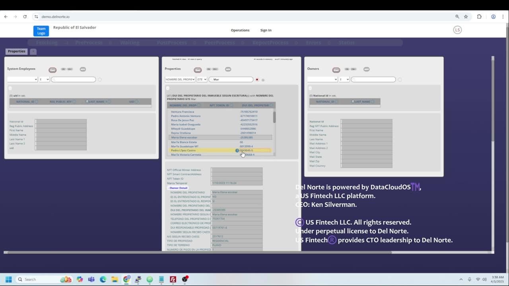Image resolution: width=509 pixels, height=286 pixels.
Task: Click search field in System Employees panel
Action: click(x=74, y=79)
